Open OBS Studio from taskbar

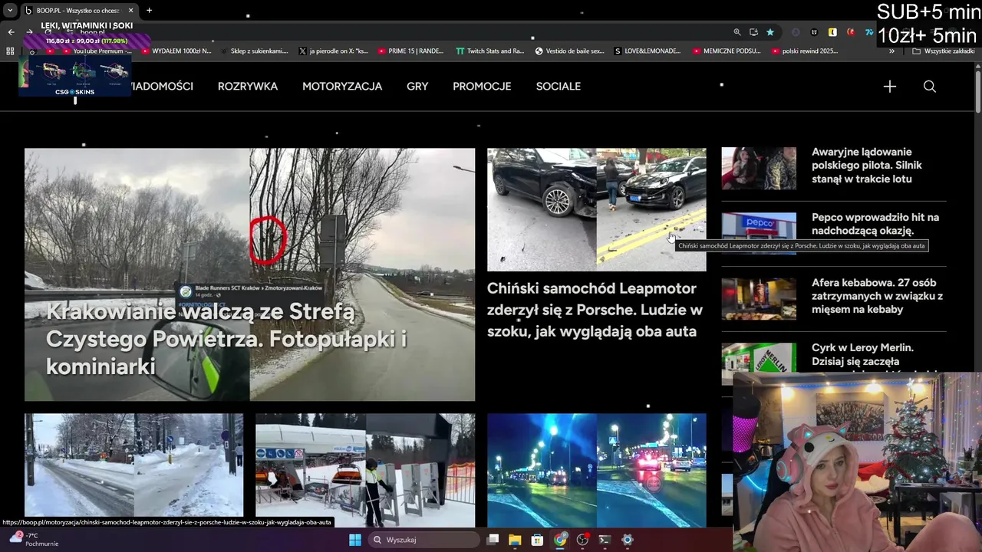pyautogui.click(x=582, y=540)
